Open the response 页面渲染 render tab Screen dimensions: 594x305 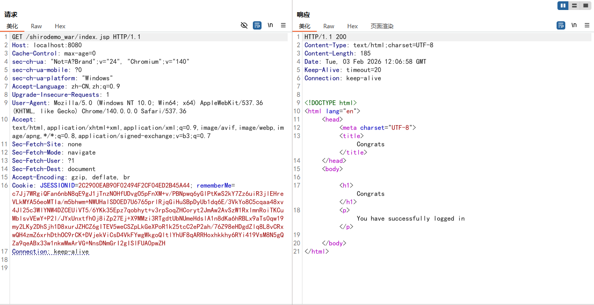382,26
